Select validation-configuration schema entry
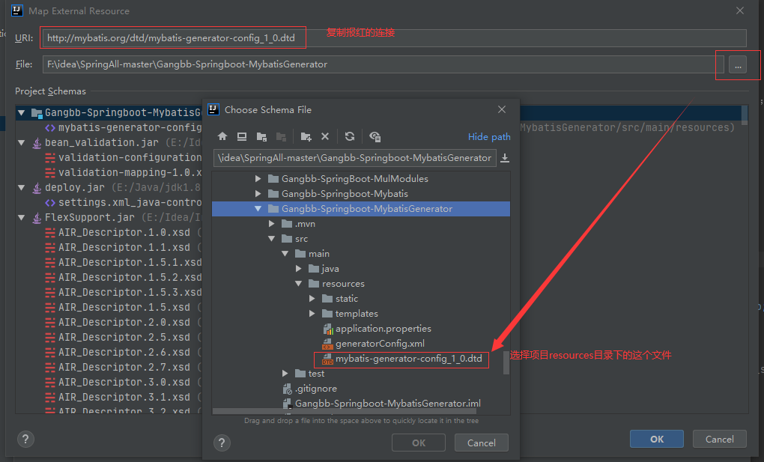The width and height of the screenshot is (764, 462). [x=124, y=158]
